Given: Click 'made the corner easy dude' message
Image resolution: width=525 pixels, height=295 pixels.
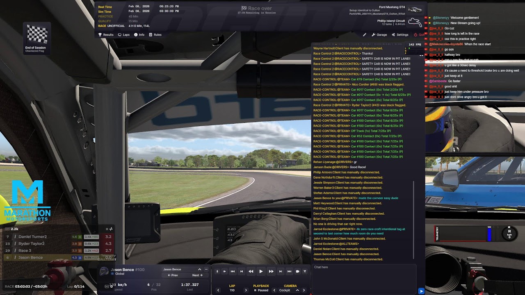Looking at the screenshot, I should tap(378, 198).
